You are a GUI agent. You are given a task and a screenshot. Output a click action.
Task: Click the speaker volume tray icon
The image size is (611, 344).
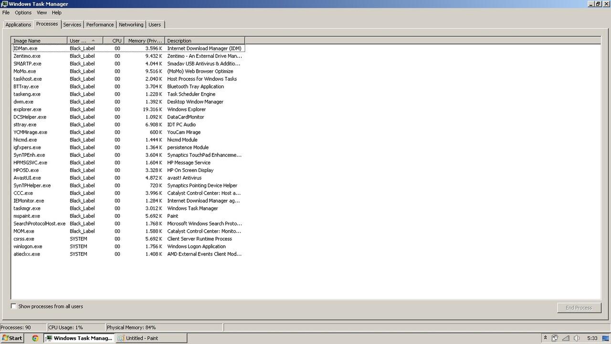577,338
